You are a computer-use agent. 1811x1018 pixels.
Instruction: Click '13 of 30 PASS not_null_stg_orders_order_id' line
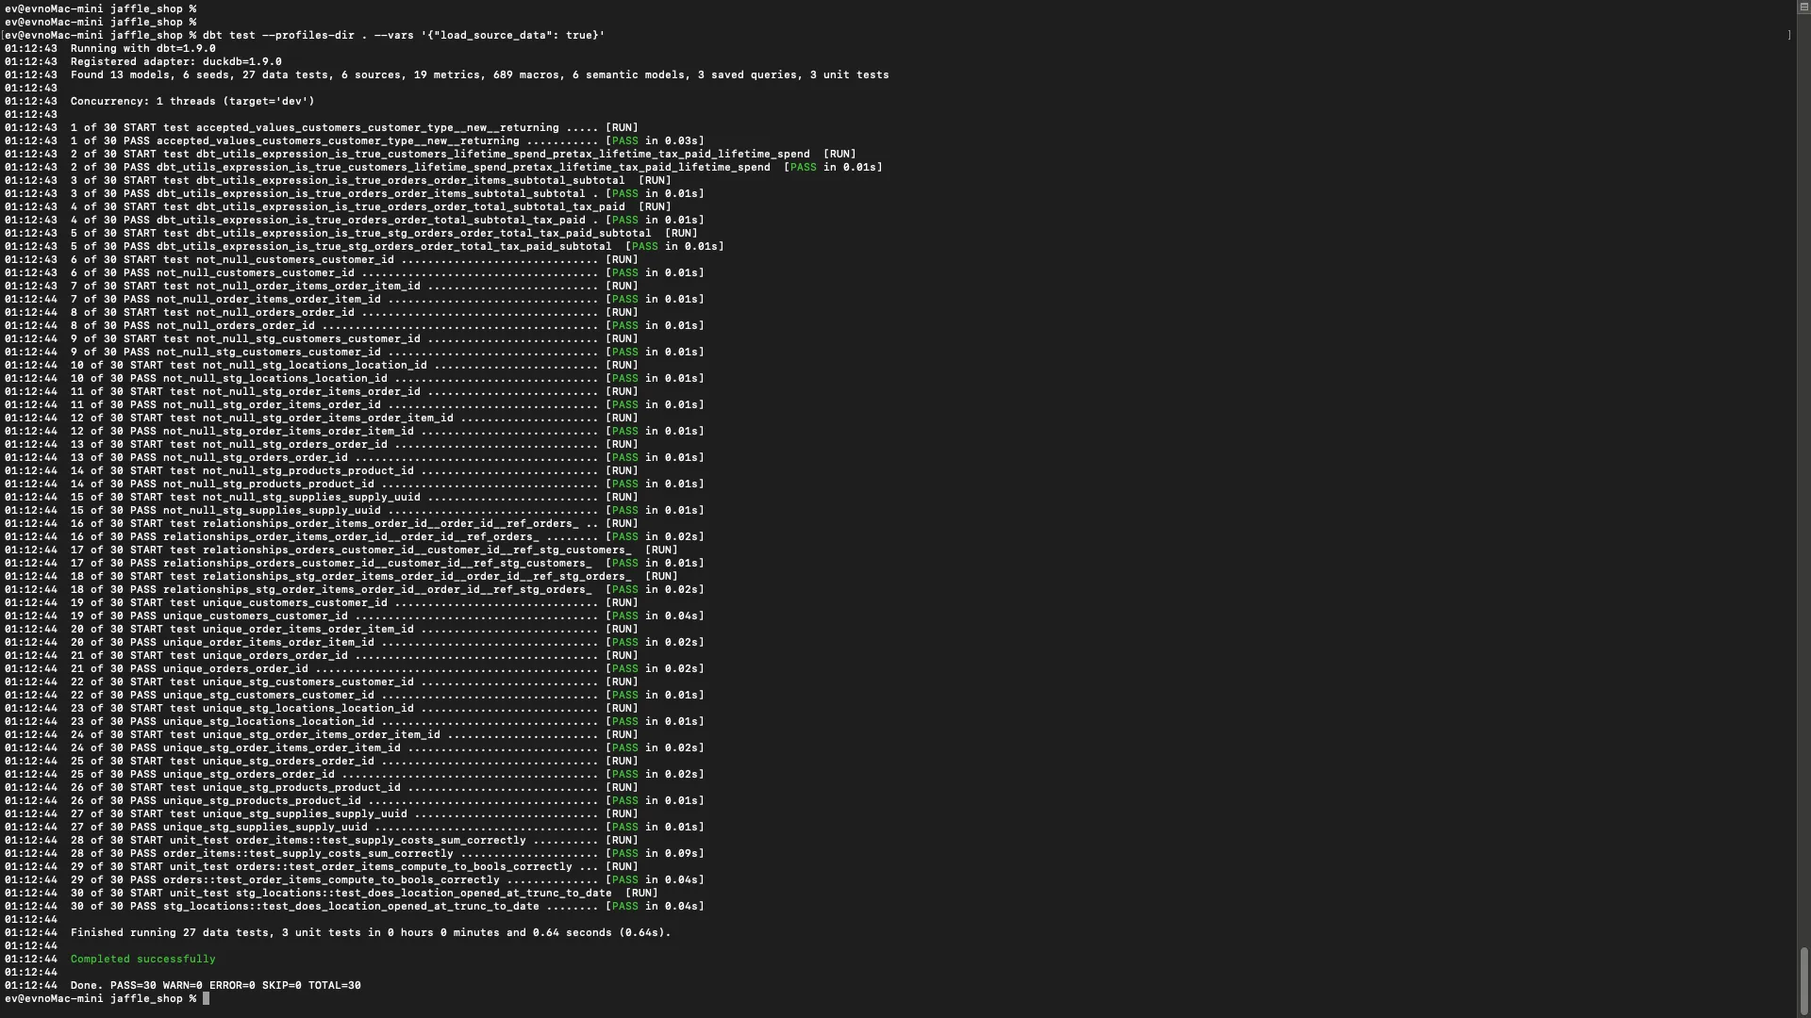(388, 457)
